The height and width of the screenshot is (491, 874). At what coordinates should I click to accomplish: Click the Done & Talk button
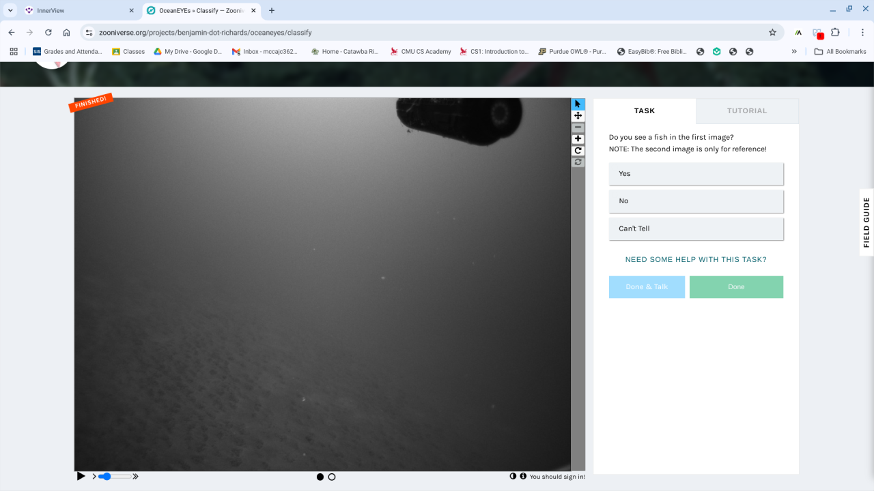coord(647,287)
